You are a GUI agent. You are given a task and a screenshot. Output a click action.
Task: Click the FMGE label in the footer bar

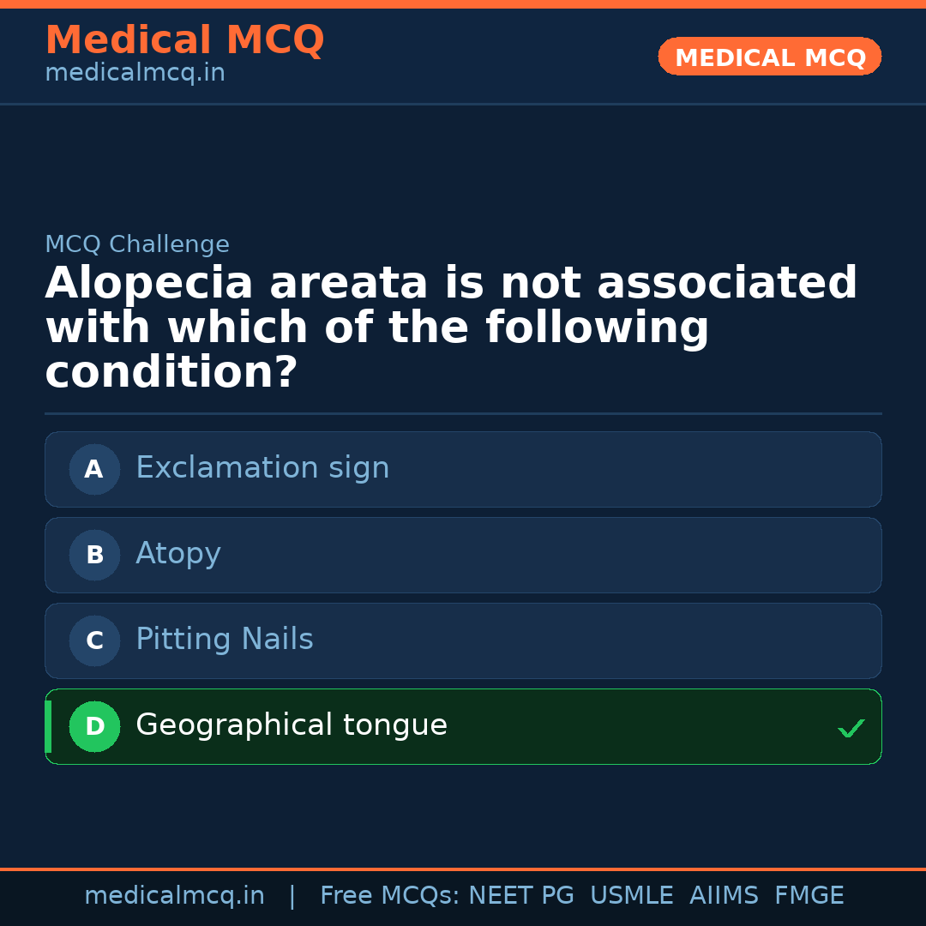pyautogui.click(x=809, y=894)
